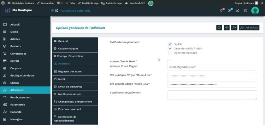The height and width of the screenshot is (125, 265).
Task: Select the Paiement tab
Action: pyautogui.click(x=75, y=64)
